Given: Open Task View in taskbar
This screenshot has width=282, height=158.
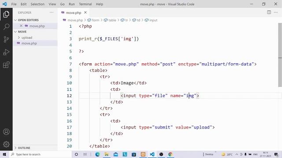Looking at the screenshot, I should click(x=85, y=154).
